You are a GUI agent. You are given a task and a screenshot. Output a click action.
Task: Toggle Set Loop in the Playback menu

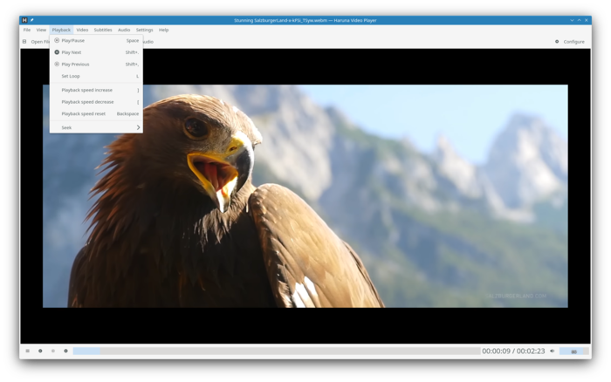coord(71,76)
